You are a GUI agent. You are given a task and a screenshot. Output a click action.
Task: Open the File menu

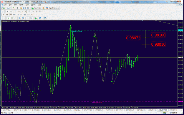[x=6, y=5]
